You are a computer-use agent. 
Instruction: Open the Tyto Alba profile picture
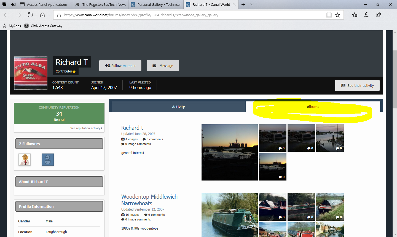[31, 73]
